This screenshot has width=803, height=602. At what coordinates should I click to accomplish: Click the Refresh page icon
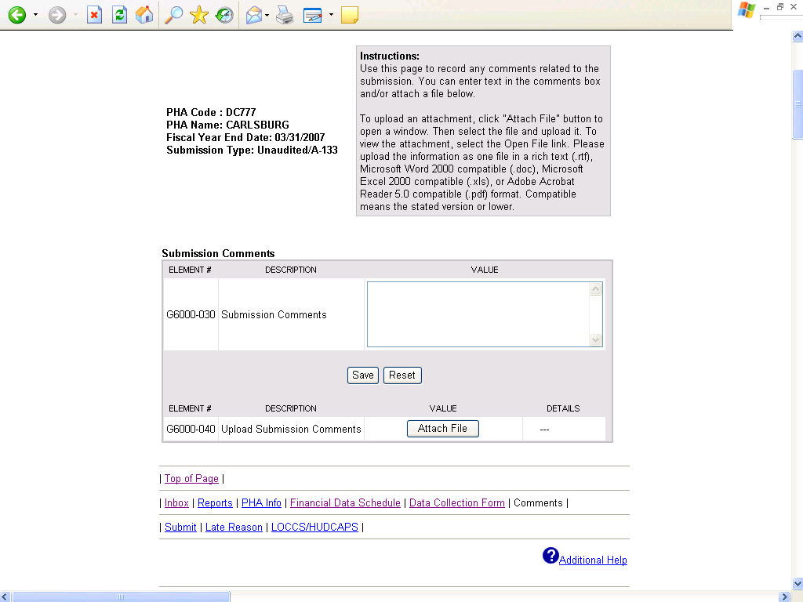[x=119, y=15]
